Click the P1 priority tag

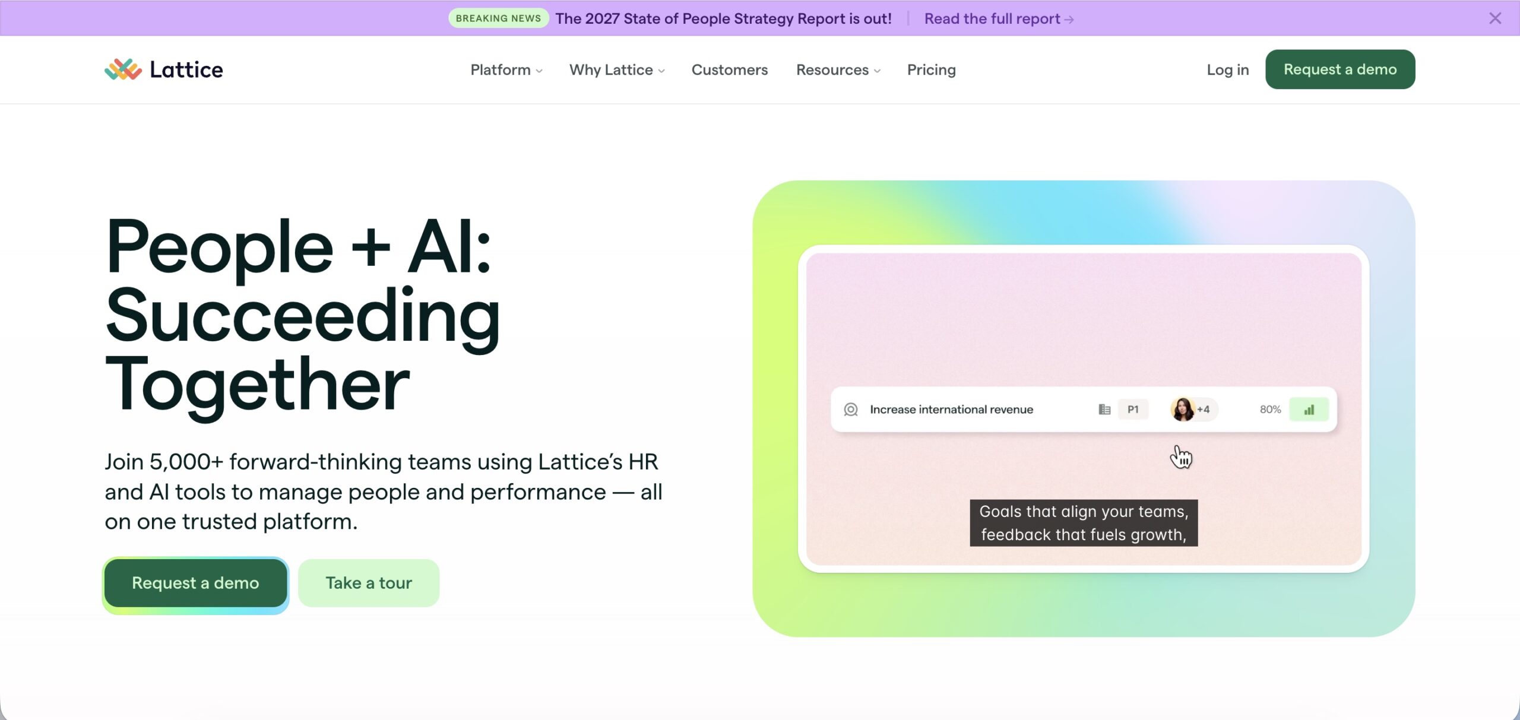1133,410
